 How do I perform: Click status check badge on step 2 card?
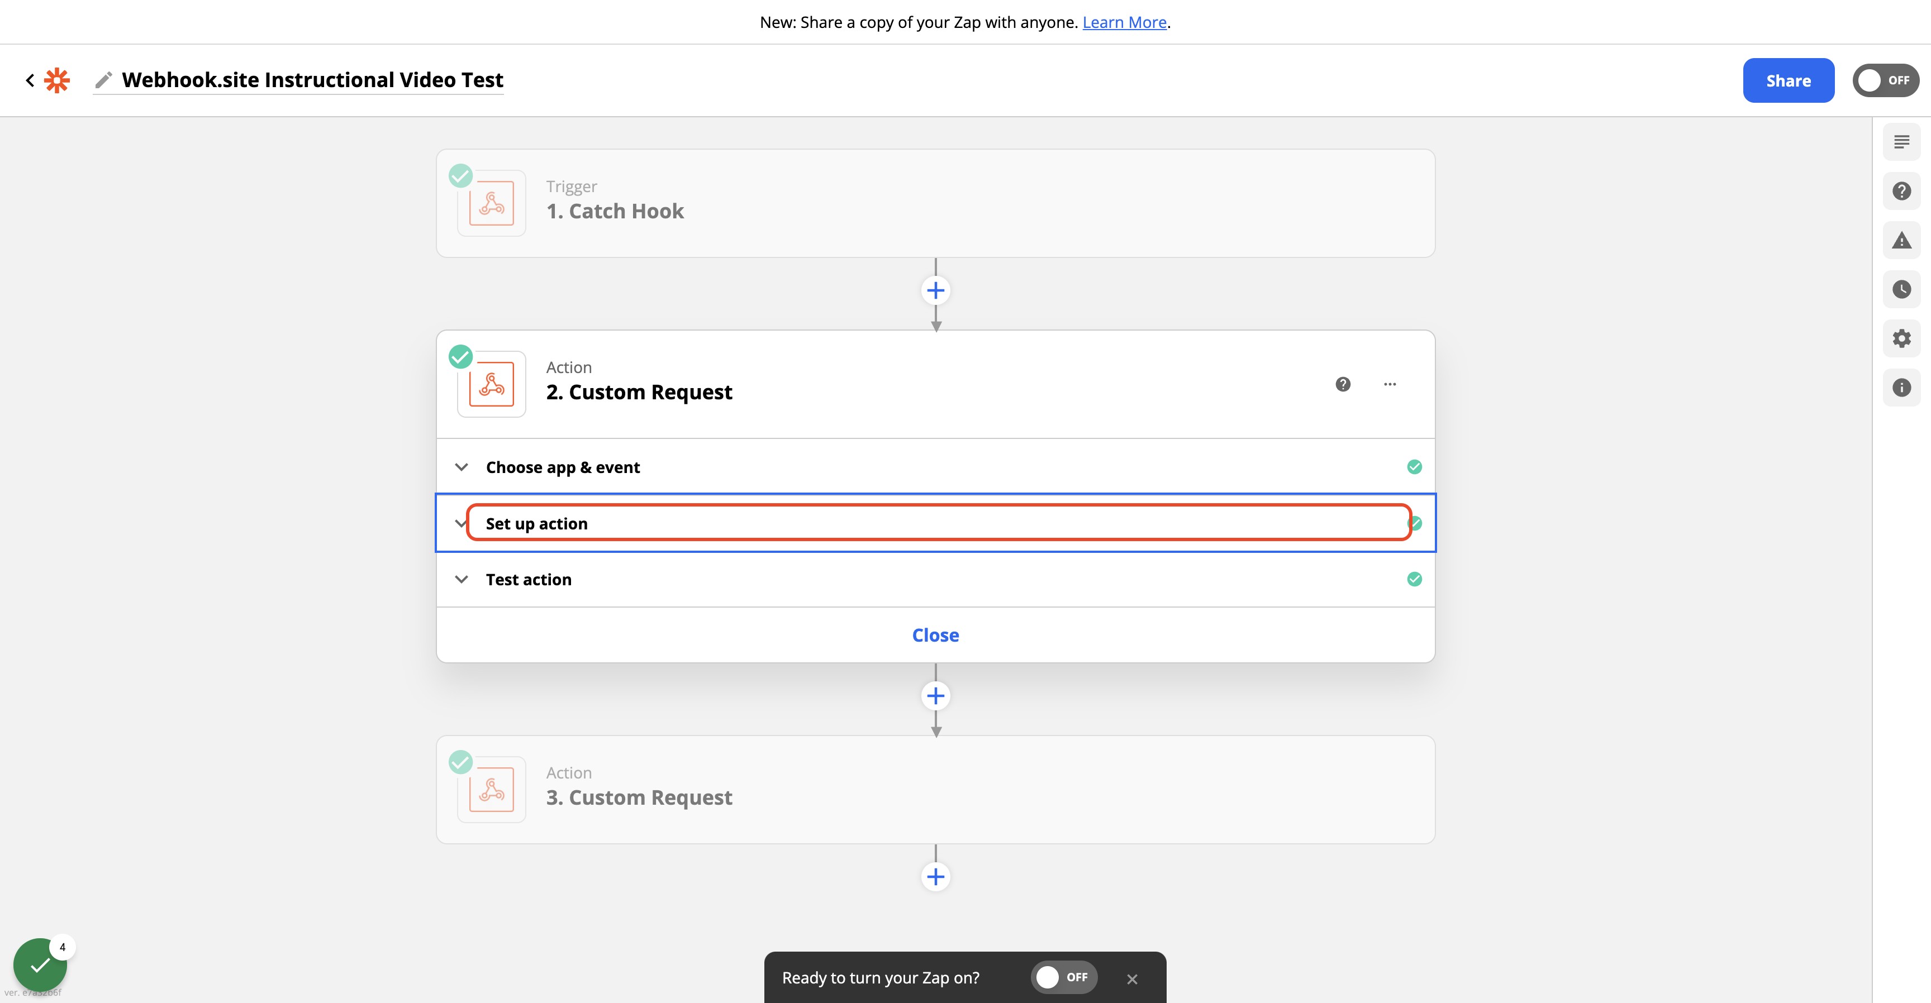pos(460,356)
